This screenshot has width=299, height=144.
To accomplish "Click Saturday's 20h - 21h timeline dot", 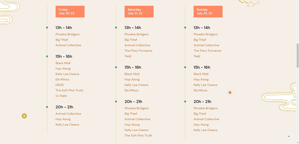I will [x=116, y=102].
